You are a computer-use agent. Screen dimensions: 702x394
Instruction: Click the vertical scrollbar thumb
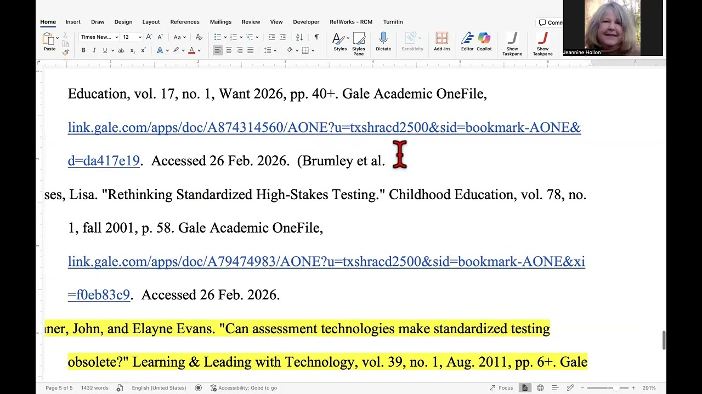pos(663,340)
